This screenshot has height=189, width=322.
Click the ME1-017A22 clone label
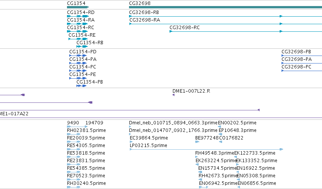(14, 114)
